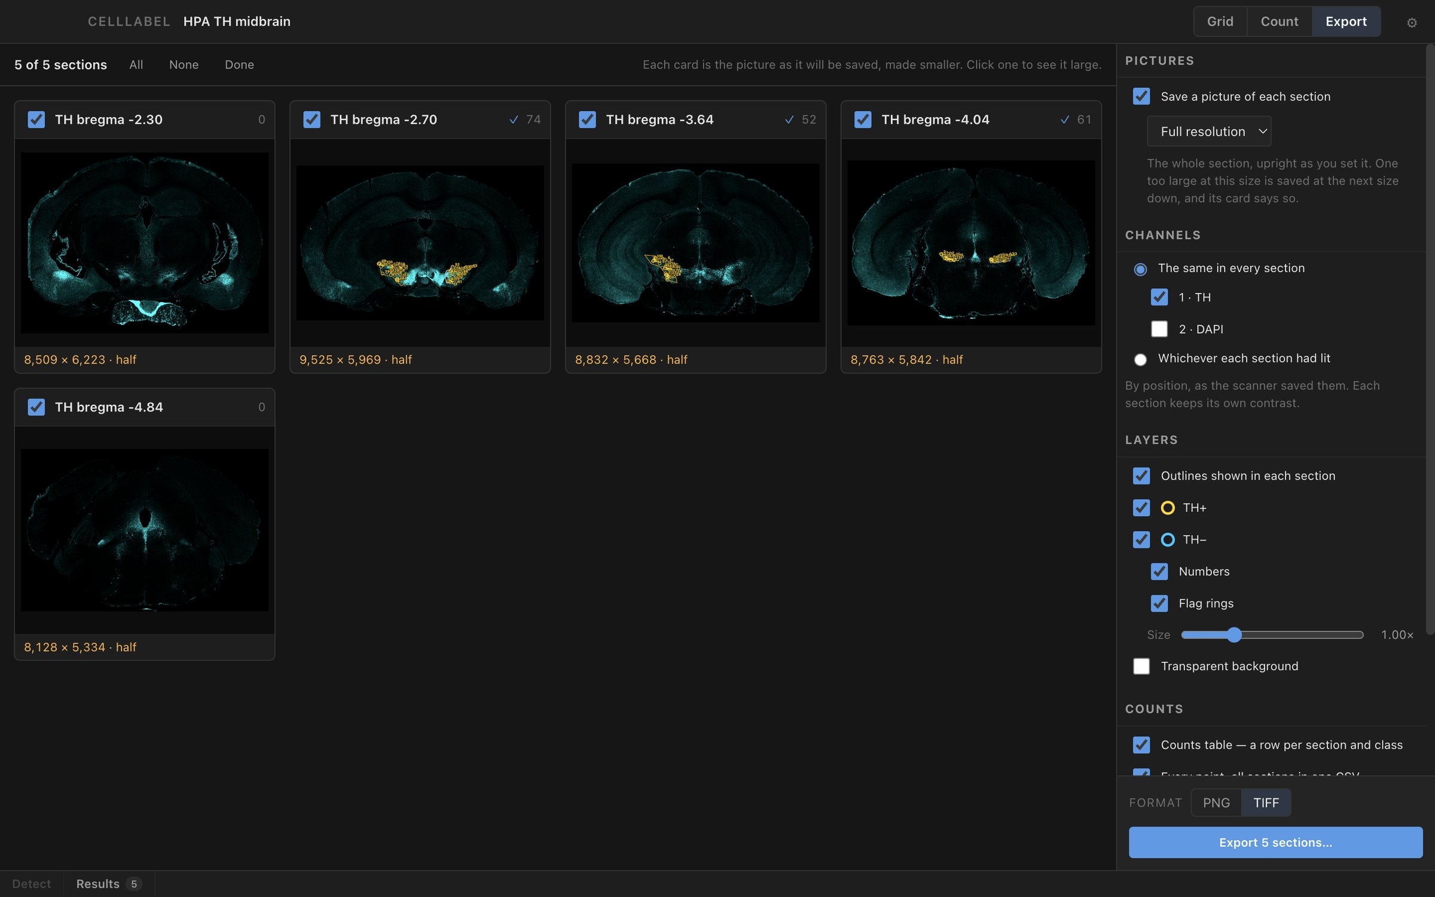
Task: Open the Results tab at bottom
Action: click(x=108, y=884)
